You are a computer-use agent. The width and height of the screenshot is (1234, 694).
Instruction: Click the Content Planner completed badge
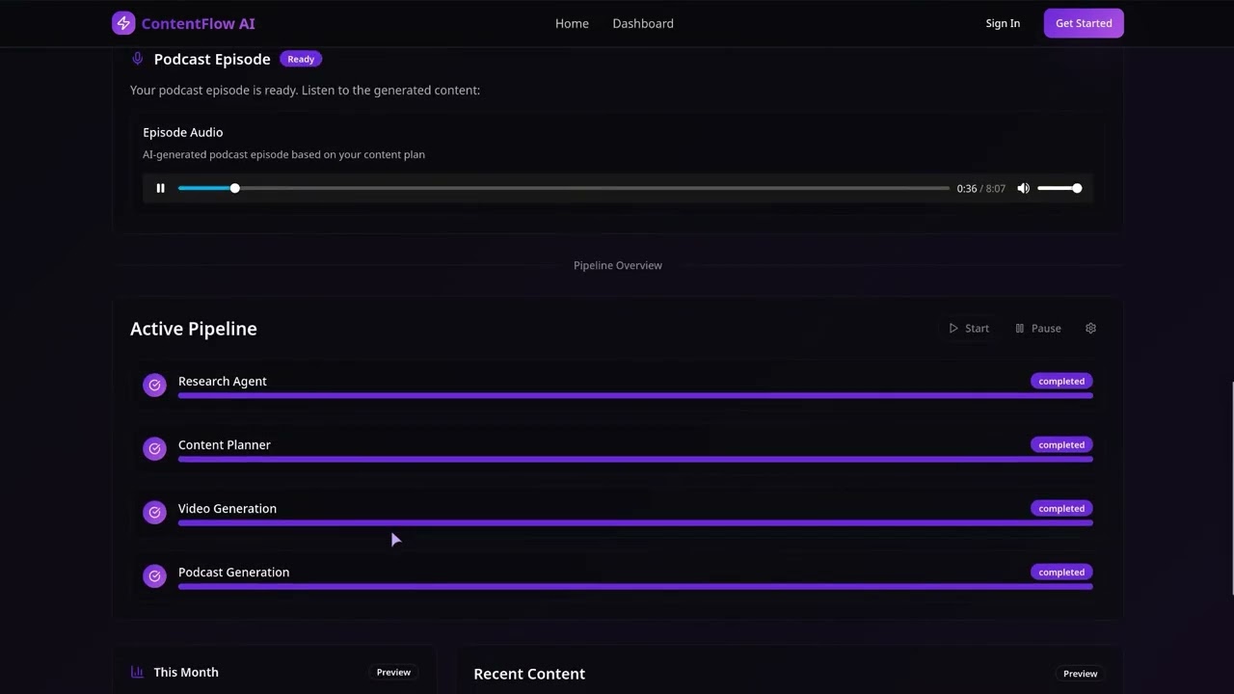(x=1061, y=444)
